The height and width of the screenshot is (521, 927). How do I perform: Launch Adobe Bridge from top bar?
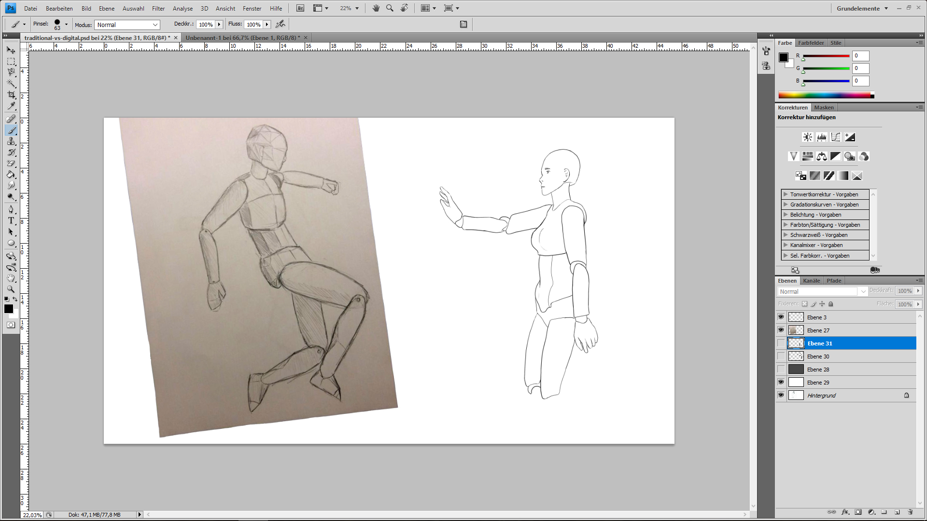point(300,8)
